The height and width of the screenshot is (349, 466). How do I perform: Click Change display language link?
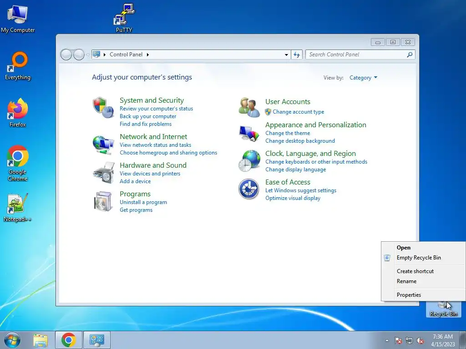296,170
